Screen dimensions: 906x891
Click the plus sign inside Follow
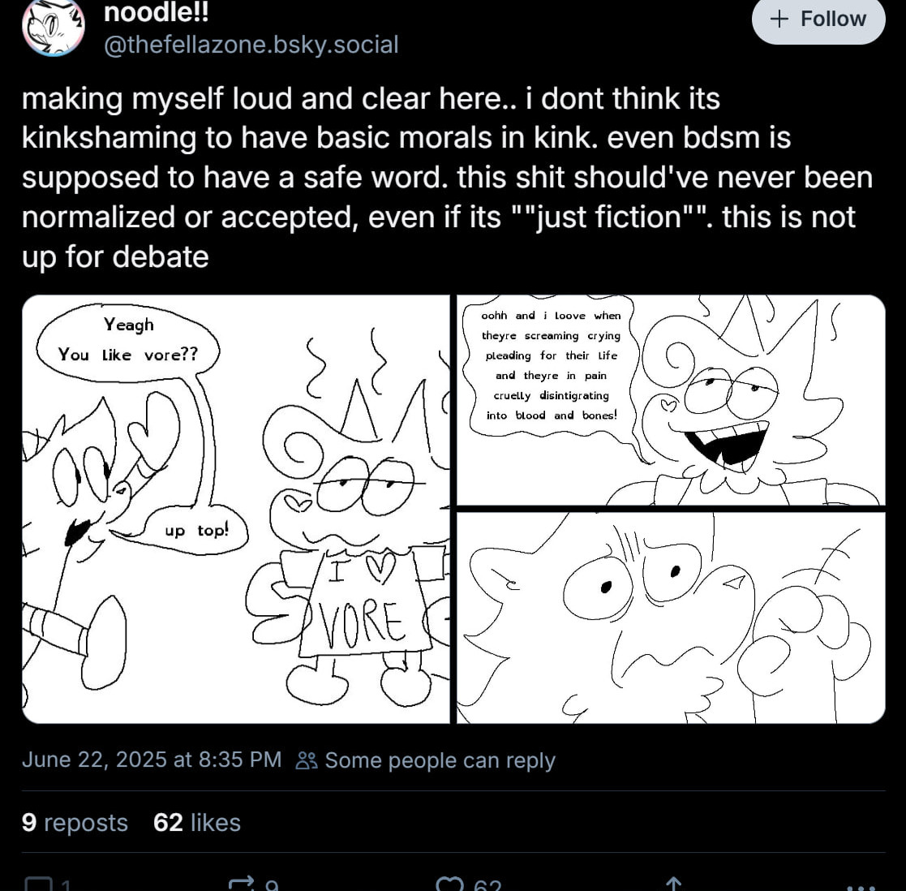779,19
